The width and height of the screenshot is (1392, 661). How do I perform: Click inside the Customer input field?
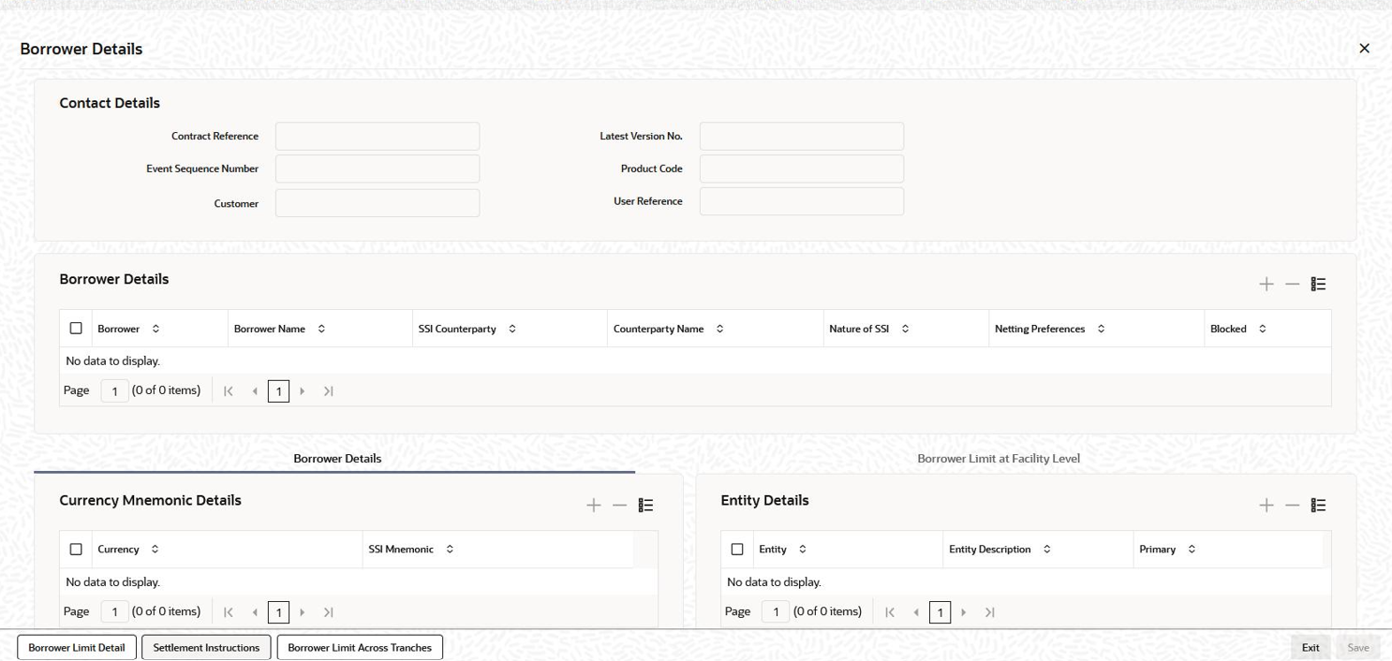tap(377, 202)
